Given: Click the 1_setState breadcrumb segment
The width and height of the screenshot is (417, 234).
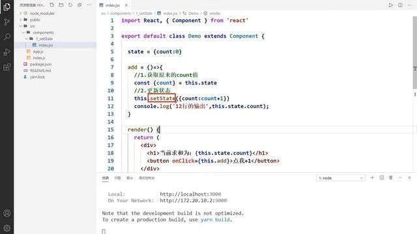Looking at the screenshot, I should [x=144, y=13].
